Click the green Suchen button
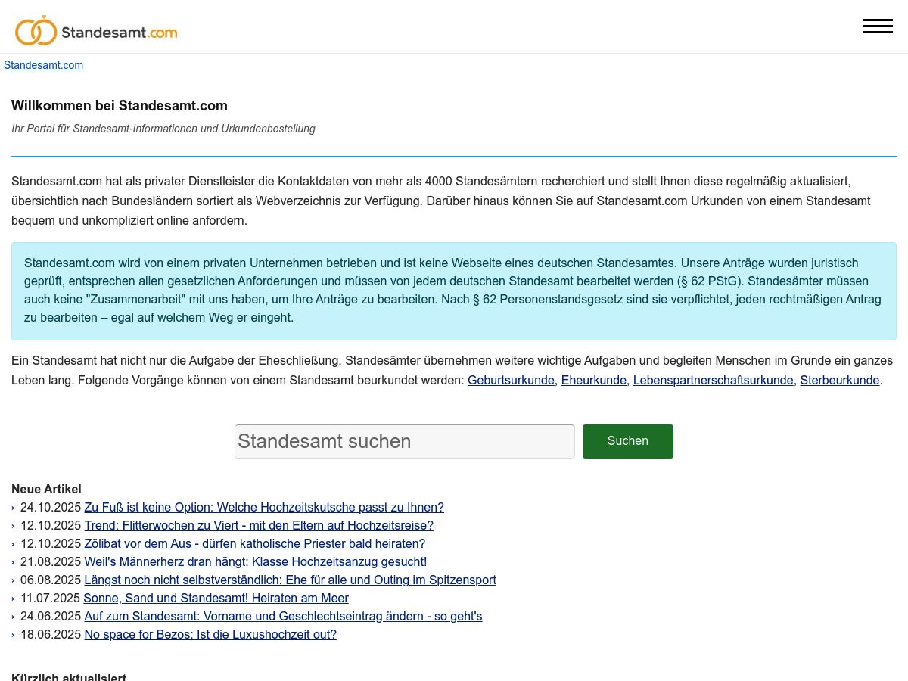 point(628,441)
